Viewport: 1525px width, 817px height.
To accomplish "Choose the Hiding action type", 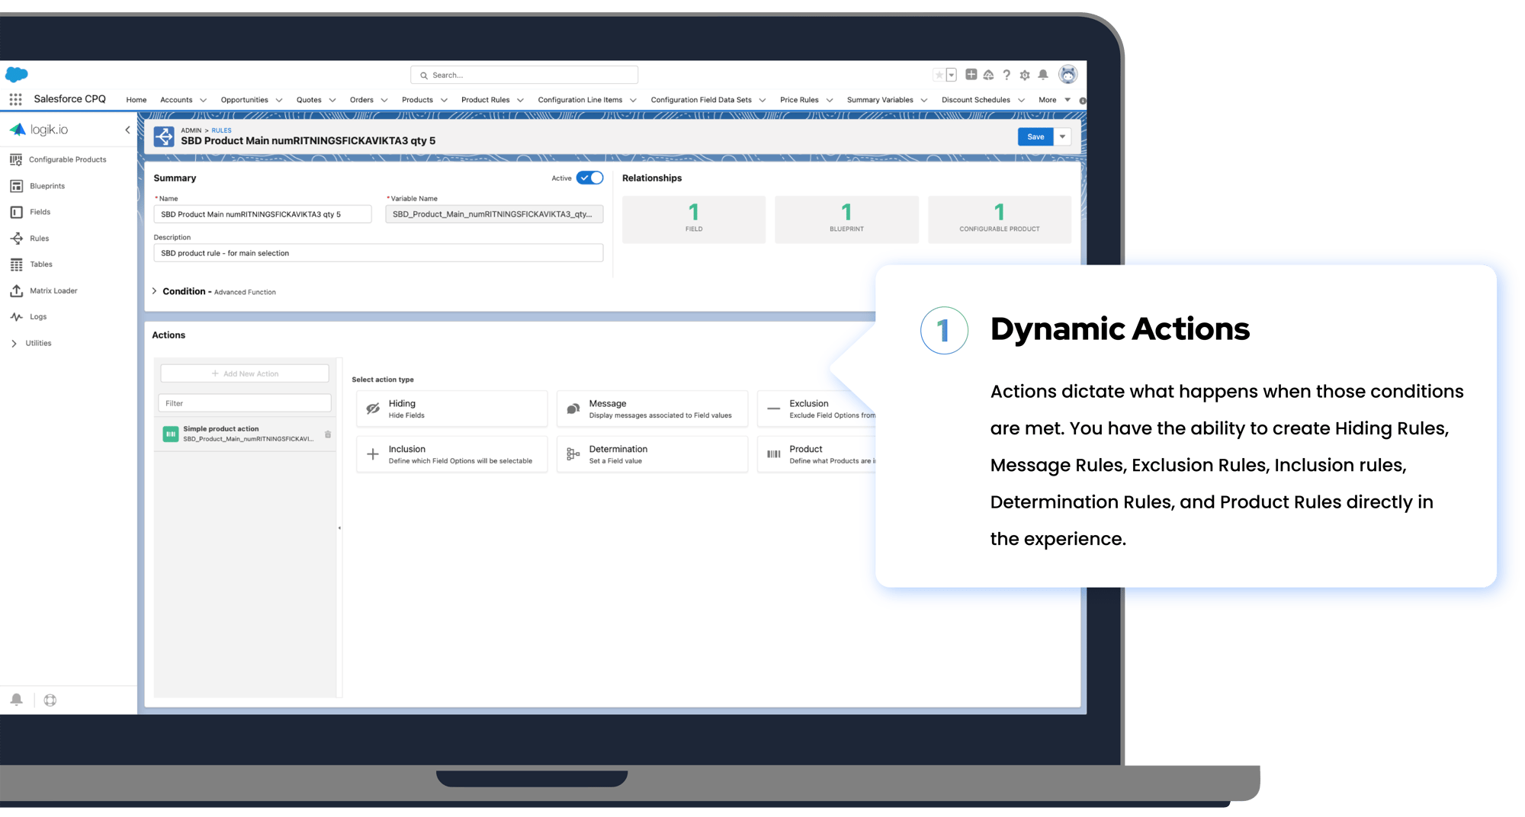I will pos(451,409).
